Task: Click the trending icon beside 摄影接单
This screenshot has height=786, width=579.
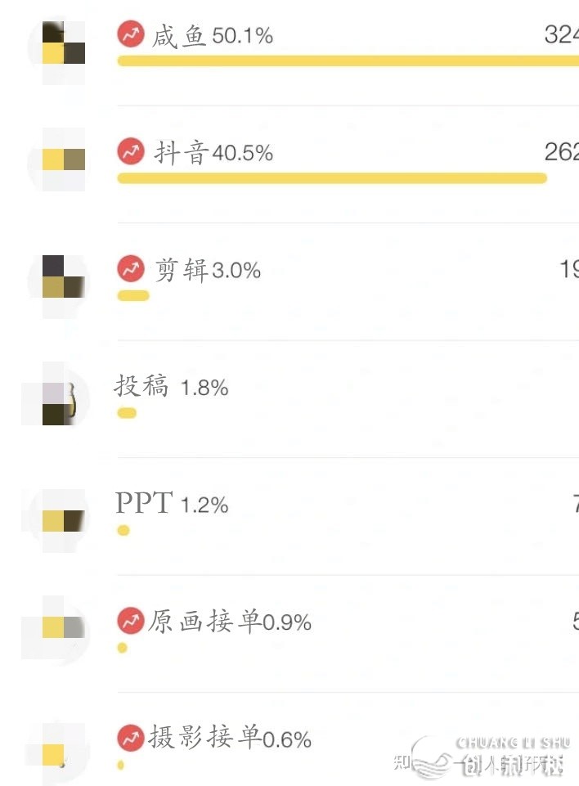Action: pos(131,738)
